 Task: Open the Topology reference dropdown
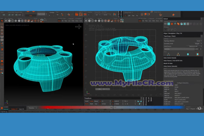click(199, 41)
